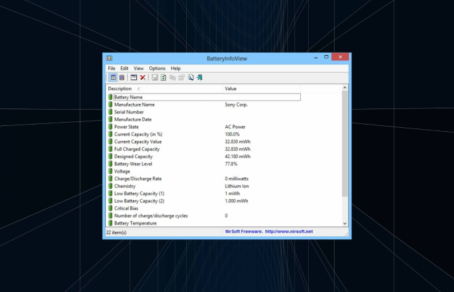Open the File menu
454x292 pixels.
(x=112, y=68)
